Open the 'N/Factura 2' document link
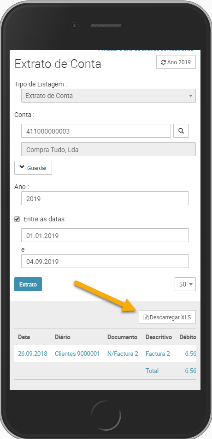The height and width of the screenshot is (439, 212). 123,354
